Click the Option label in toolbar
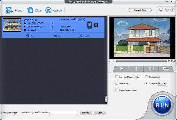Viewport: 177px width, 120px height. [x=57, y=11]
